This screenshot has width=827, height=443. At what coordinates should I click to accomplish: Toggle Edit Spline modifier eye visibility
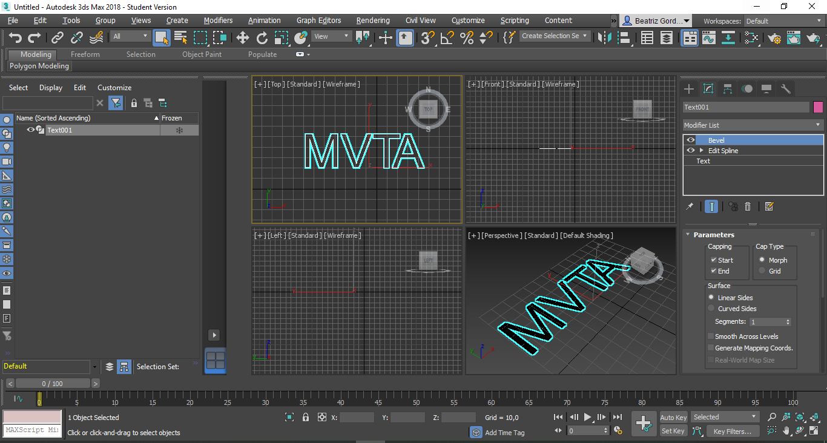tap(691, 150)
